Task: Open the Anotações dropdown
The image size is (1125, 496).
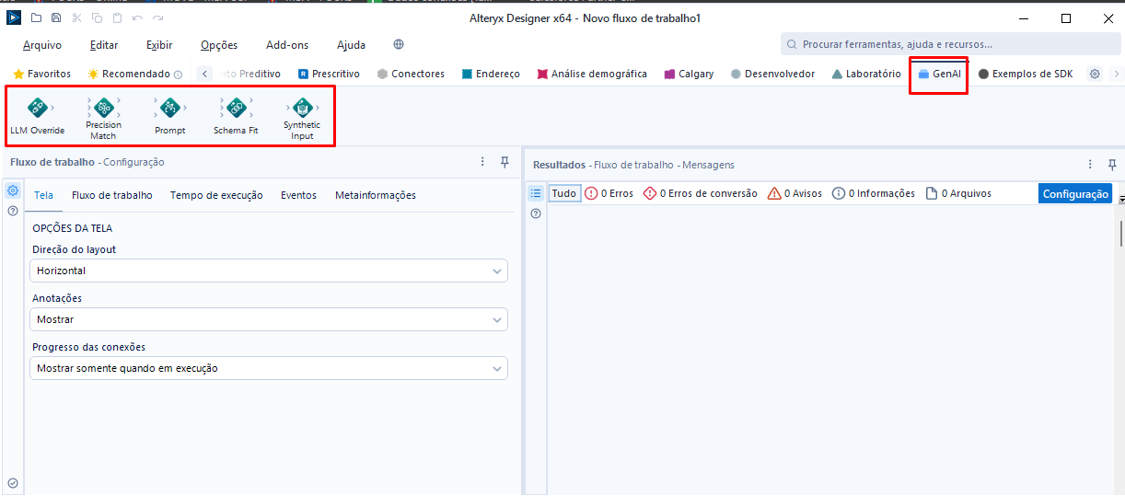Action: [268, 319]
